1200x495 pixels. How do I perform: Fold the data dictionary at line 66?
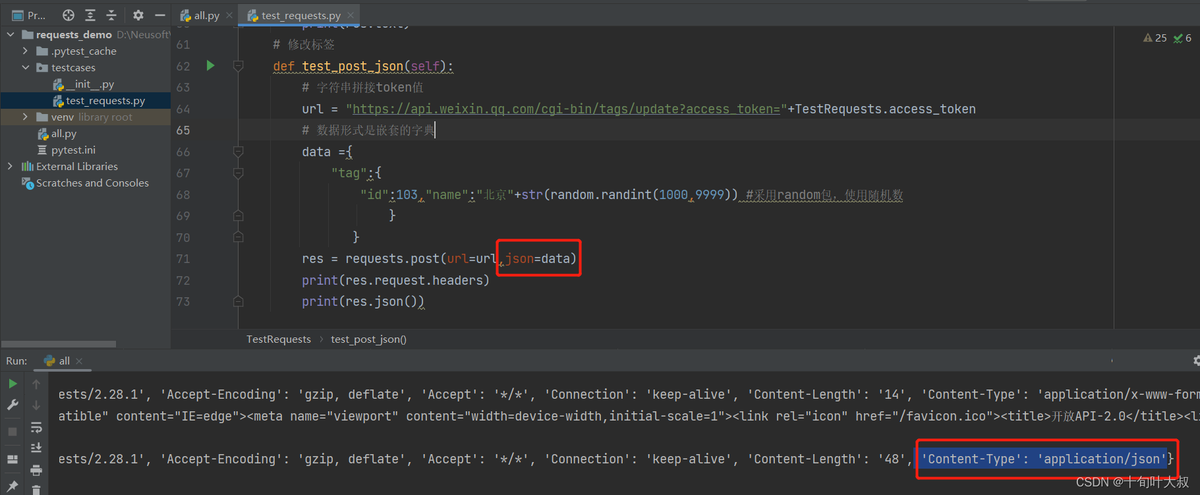[x=239, y=152]
